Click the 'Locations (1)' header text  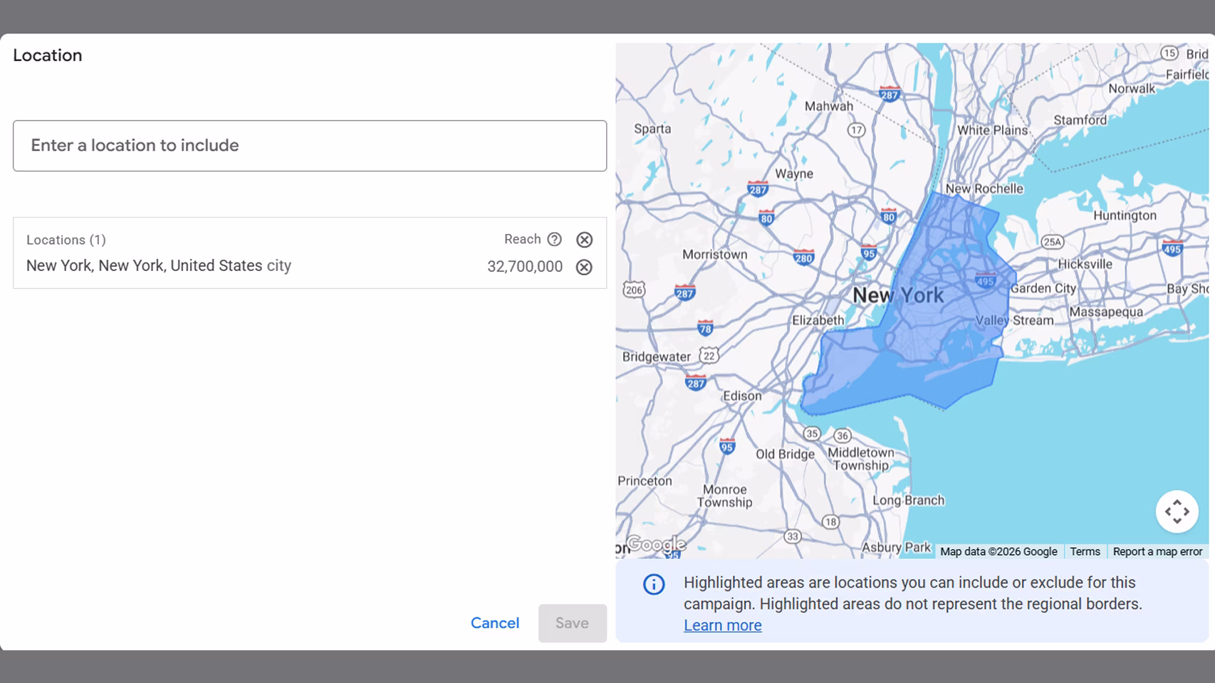pos(66,240)
